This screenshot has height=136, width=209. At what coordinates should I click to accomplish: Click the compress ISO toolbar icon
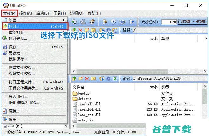click(74, 22)
